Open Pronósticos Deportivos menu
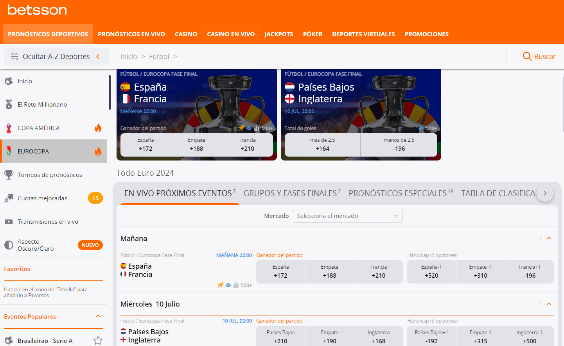The width and height of the screenshot is (564, 346). point(48,34)
